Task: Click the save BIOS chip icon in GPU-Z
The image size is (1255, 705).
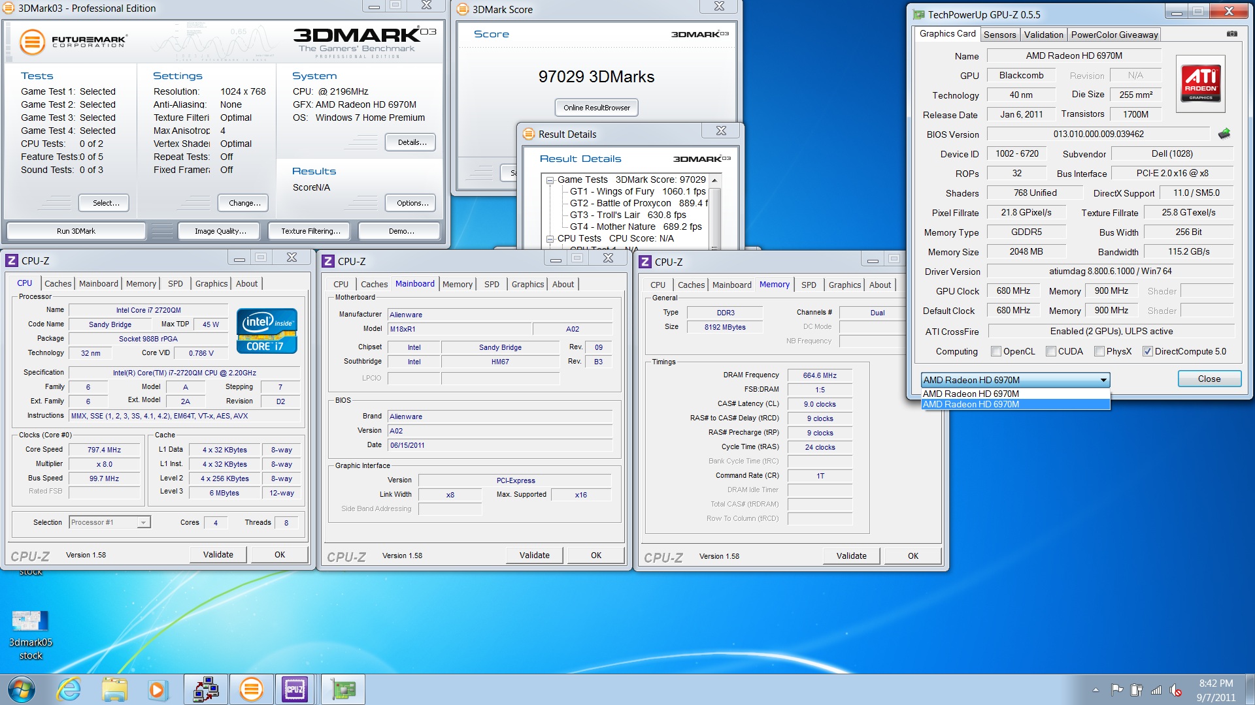Action: [1224, 134]
